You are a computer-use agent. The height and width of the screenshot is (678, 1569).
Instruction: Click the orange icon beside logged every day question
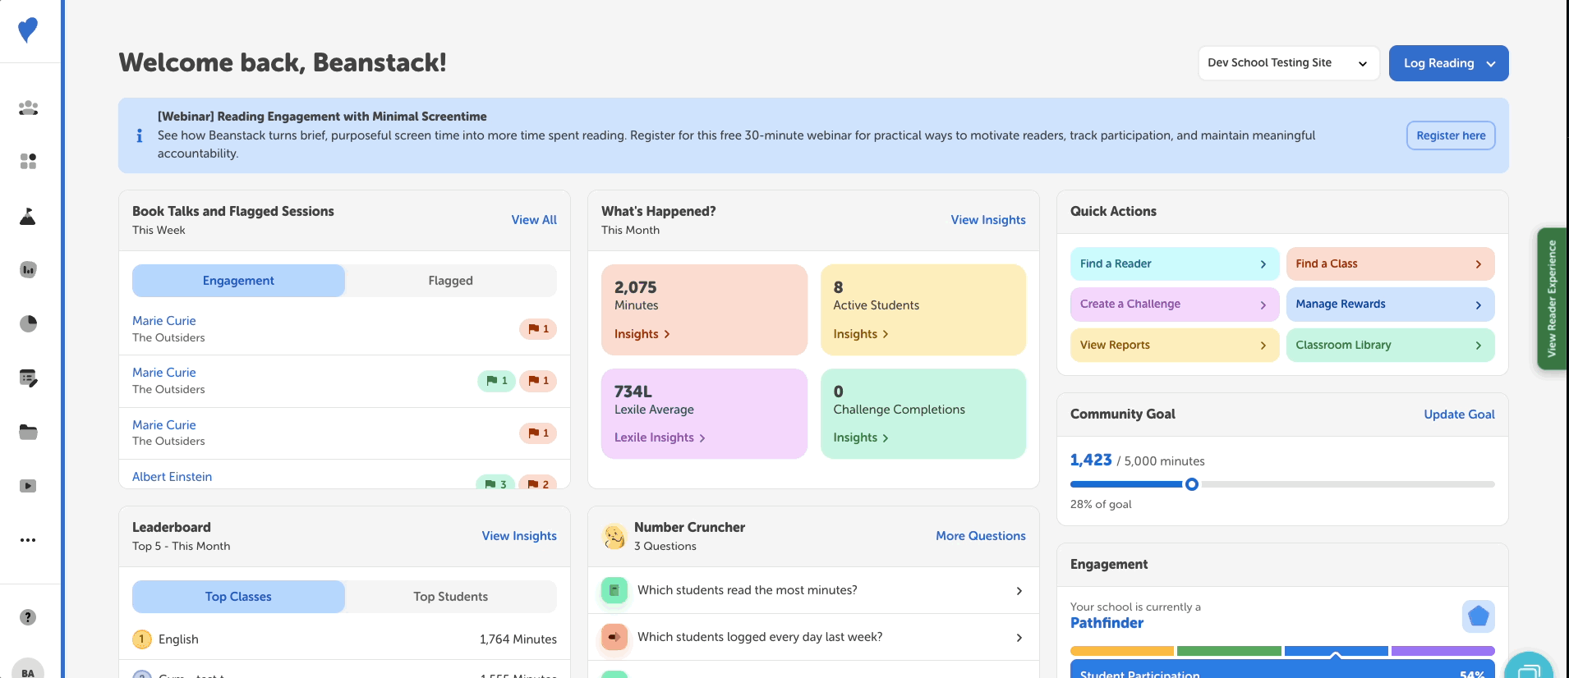pos(614,637)
